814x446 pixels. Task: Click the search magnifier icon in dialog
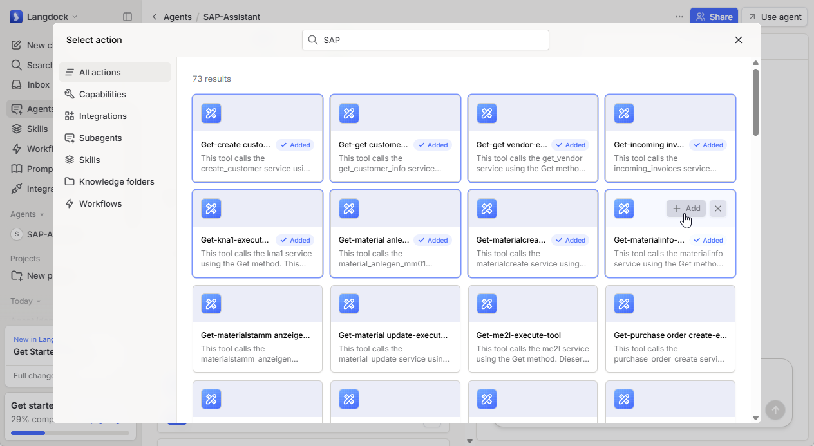tap(313, 40)
